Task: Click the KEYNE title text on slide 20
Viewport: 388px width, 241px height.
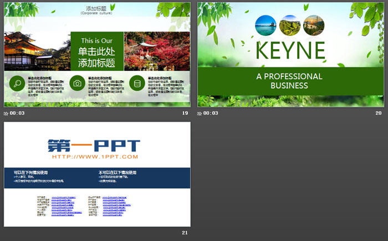Action: (x=289, y=50)
